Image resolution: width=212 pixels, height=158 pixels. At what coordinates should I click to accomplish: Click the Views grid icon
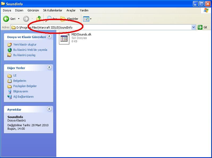(x=86, y=19)
